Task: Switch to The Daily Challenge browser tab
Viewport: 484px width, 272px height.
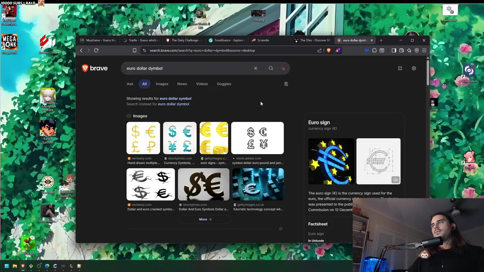Action: 183,40
